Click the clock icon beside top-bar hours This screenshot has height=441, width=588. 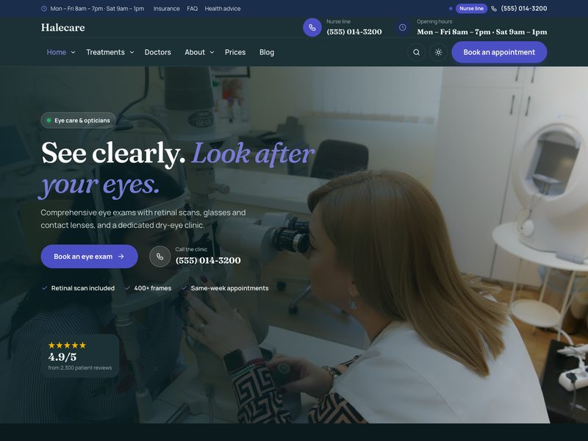(x=44, y=8)
